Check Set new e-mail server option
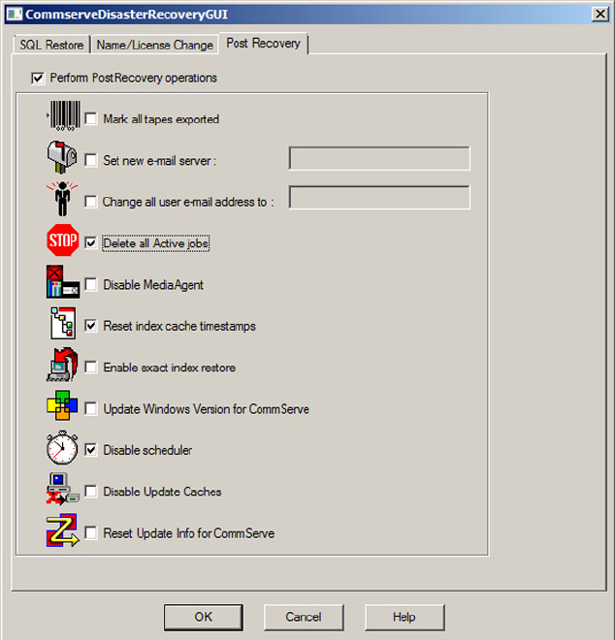This screenshot has width=615, height=640. click(x=90, y=160)
